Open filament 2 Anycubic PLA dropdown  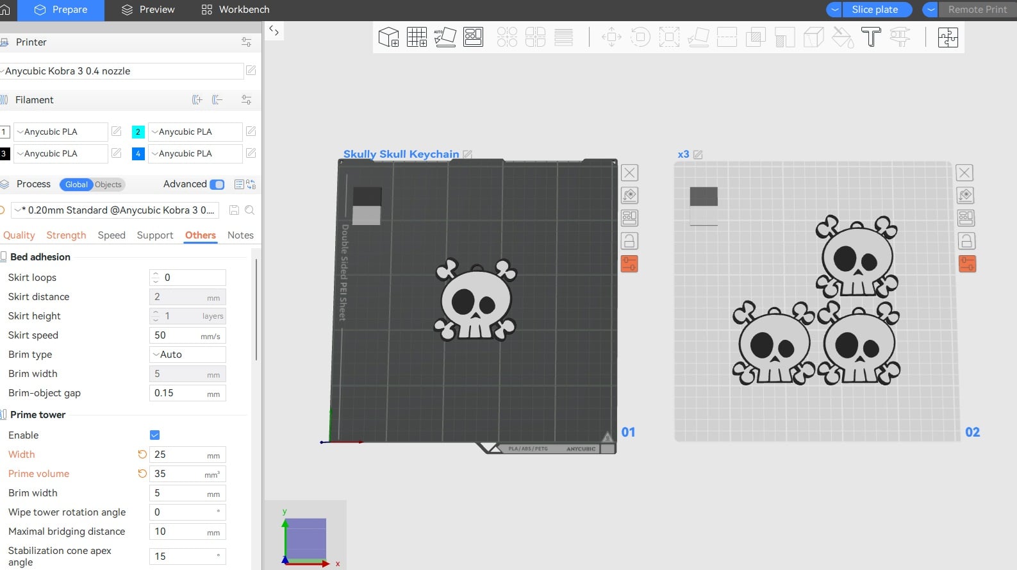(x=195, y=132)
